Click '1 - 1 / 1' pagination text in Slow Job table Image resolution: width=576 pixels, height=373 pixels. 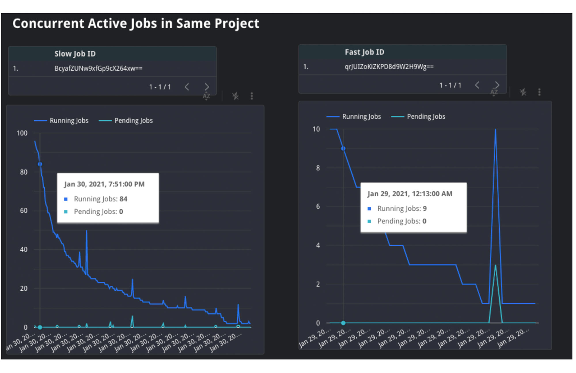(160, 87)
